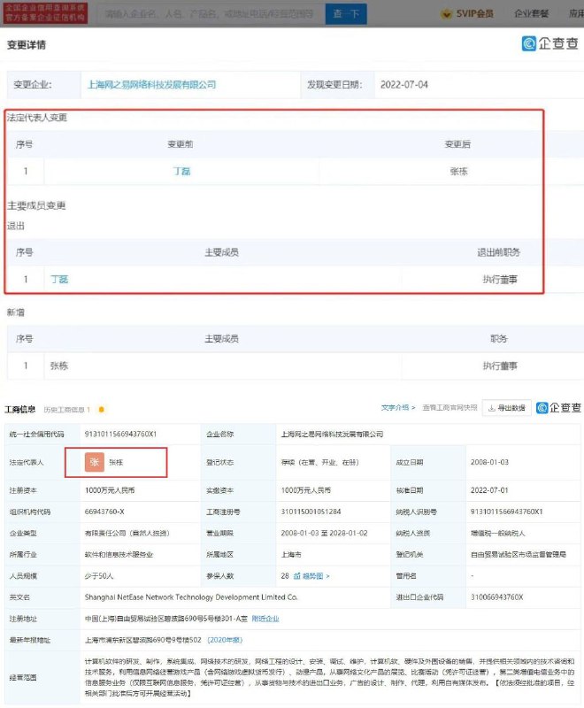Select 有限责任公司 enterprise type value
The height and width of the screenshot is (708, 584).
(x=127, y=534)
